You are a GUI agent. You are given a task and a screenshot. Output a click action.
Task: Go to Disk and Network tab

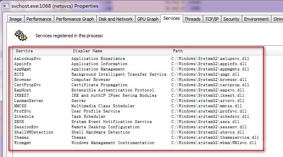115,19
